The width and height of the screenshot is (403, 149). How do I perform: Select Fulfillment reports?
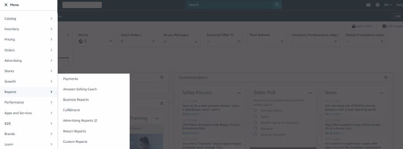[71, 110]
